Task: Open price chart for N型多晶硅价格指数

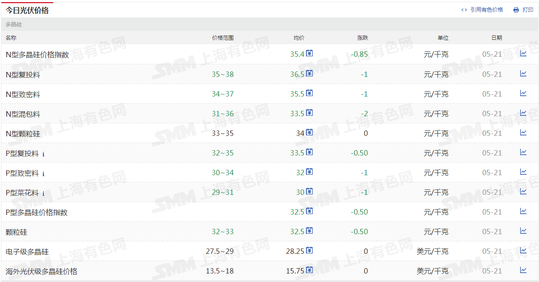Action: pyautogui.click(x=523, y=54)
